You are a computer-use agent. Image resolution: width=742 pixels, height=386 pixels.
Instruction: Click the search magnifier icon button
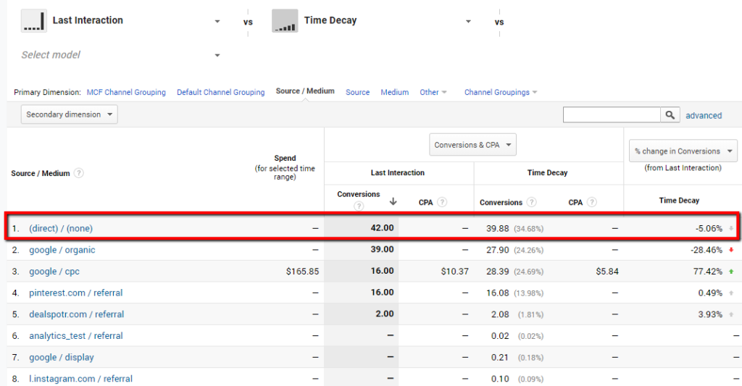[x=670, y=115]
